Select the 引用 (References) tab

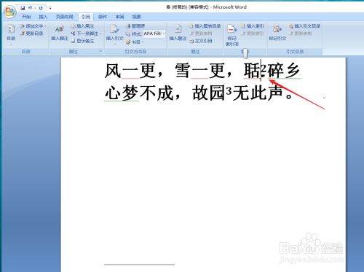coord(86,17)
